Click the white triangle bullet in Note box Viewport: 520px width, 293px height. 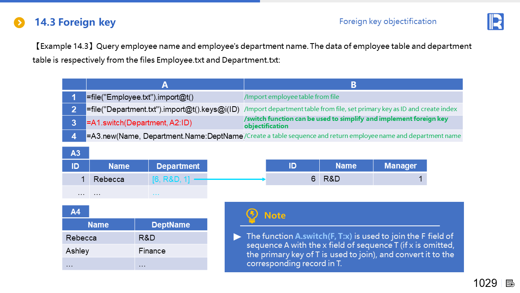[237, 237]
